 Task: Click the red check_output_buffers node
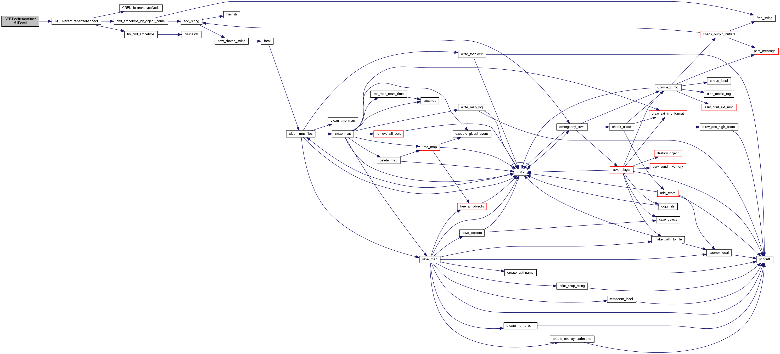point(719,34)
